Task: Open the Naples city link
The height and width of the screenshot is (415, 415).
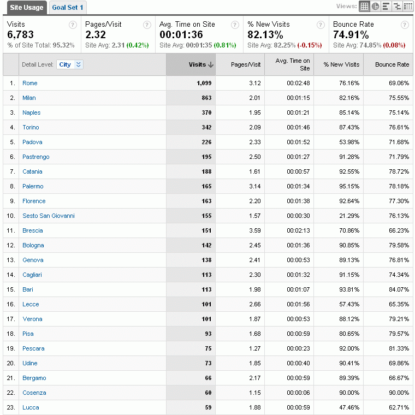Action: point(32,112)
